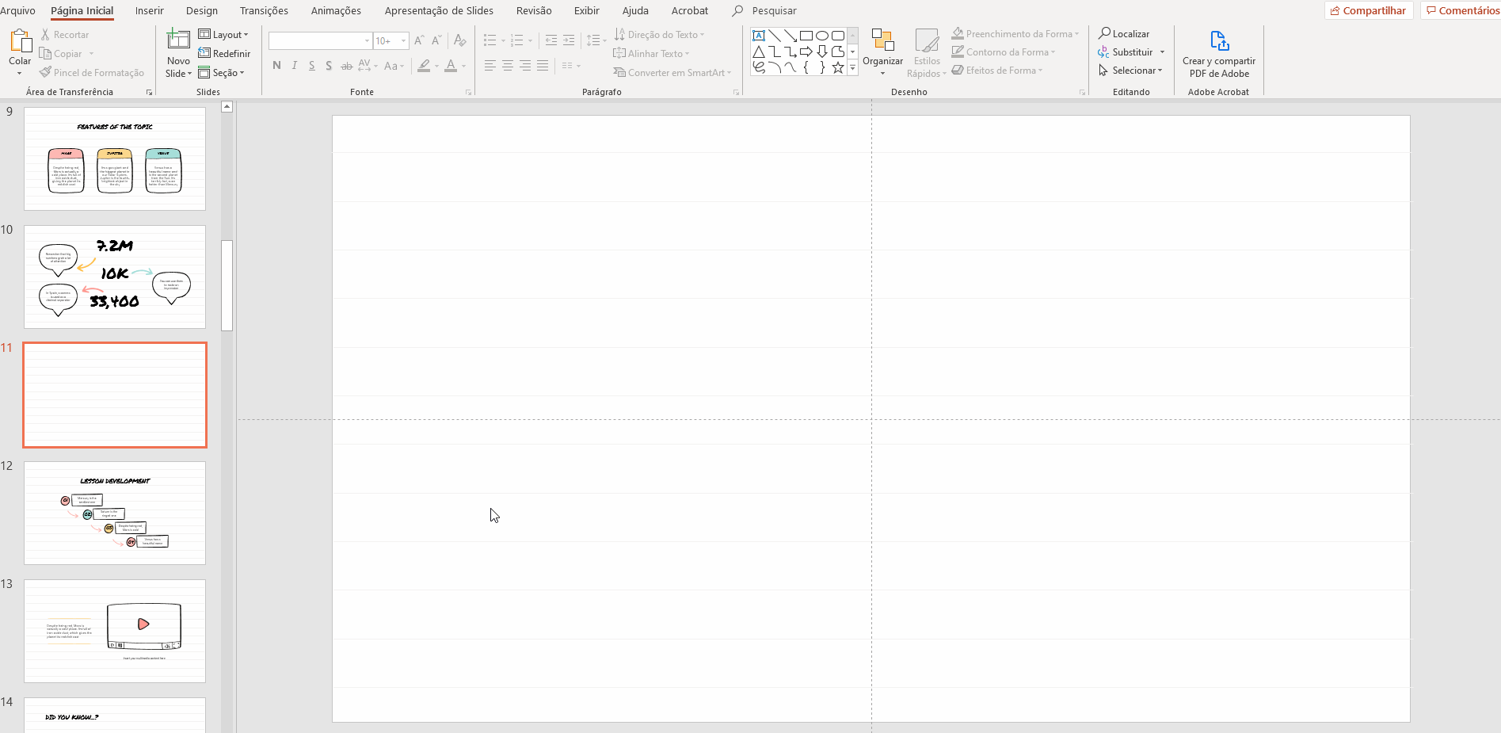Viewport: 1501px width, 733px height.
Task: Select slide 10 thumbnail with 7.2M
Action: [115, 277]
